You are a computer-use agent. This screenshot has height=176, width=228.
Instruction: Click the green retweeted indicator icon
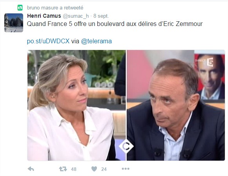click(x=20, y=8)
